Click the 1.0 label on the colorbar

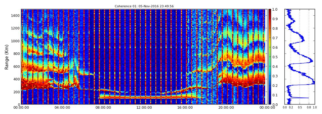pos(275,10)
